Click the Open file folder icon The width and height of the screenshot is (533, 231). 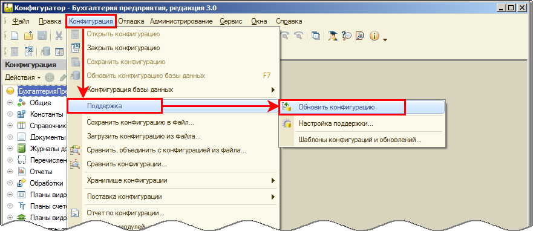(28, 36)
